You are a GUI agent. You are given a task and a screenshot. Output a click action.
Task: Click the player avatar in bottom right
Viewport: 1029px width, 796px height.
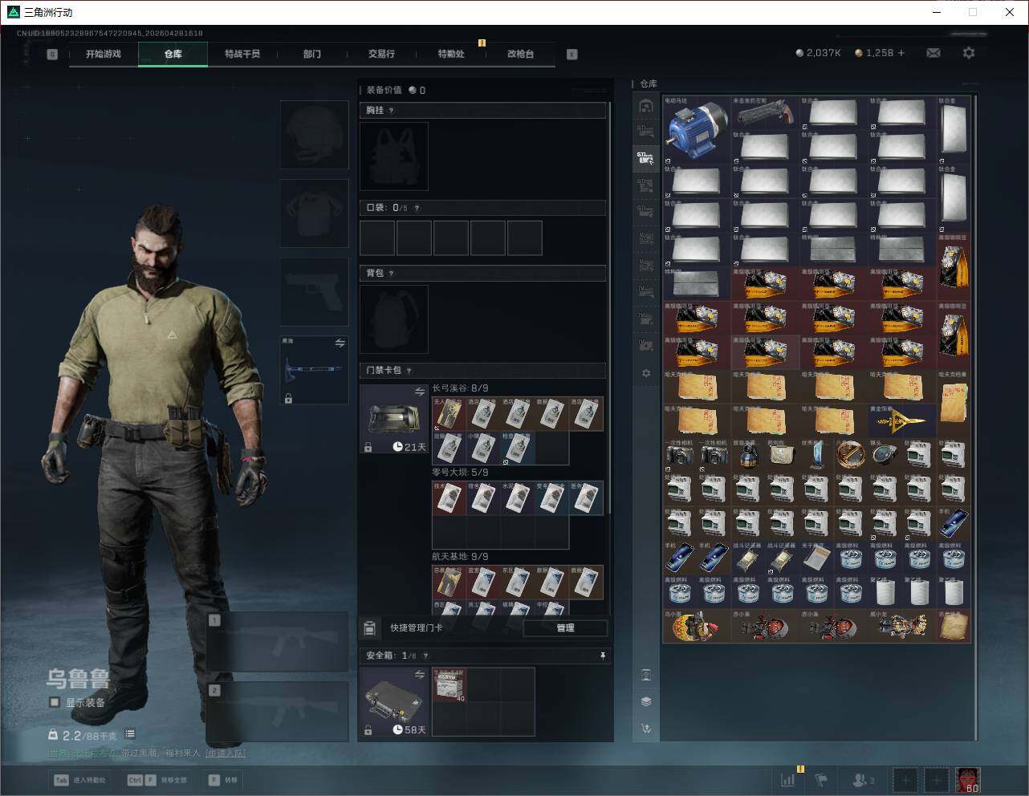click(968, 780)
